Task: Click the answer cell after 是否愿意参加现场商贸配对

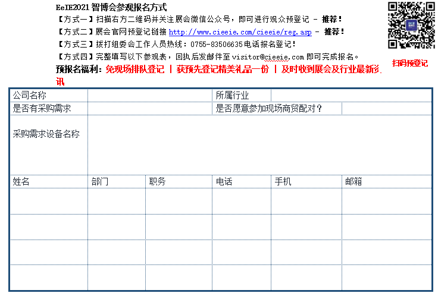Action: point(386,108)
